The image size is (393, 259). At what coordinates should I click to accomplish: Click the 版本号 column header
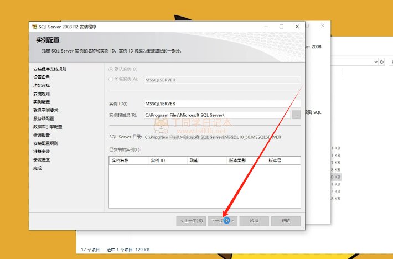283,160
